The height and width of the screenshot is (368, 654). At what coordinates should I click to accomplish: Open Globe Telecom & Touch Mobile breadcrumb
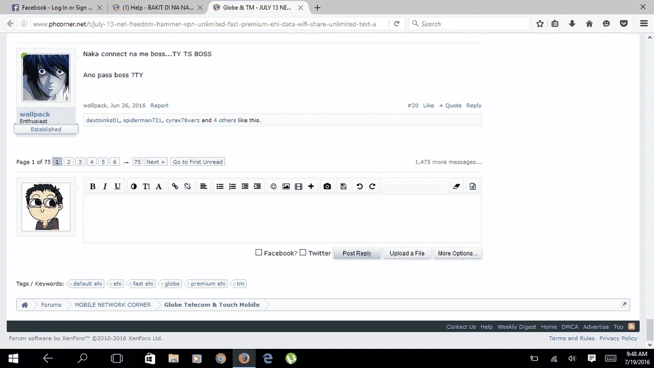212,305
